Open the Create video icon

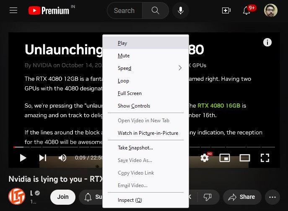pos(226,10)
